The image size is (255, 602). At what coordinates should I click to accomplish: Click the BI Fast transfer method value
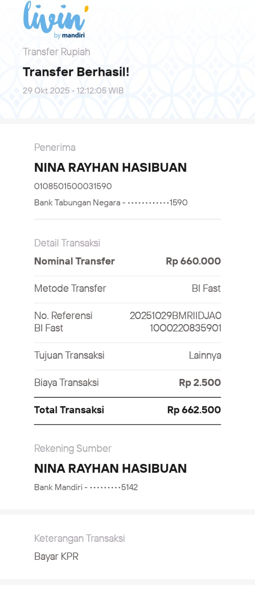click(206, 289)
